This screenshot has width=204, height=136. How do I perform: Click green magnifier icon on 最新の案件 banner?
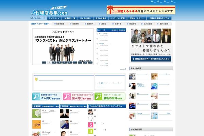pos(98,97)
